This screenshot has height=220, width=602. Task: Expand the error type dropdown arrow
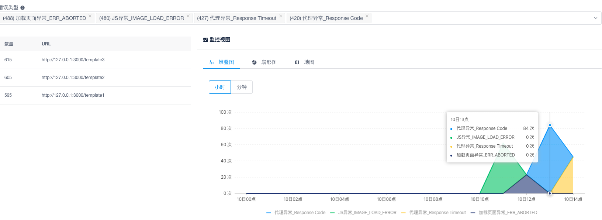tap(595, 18)
